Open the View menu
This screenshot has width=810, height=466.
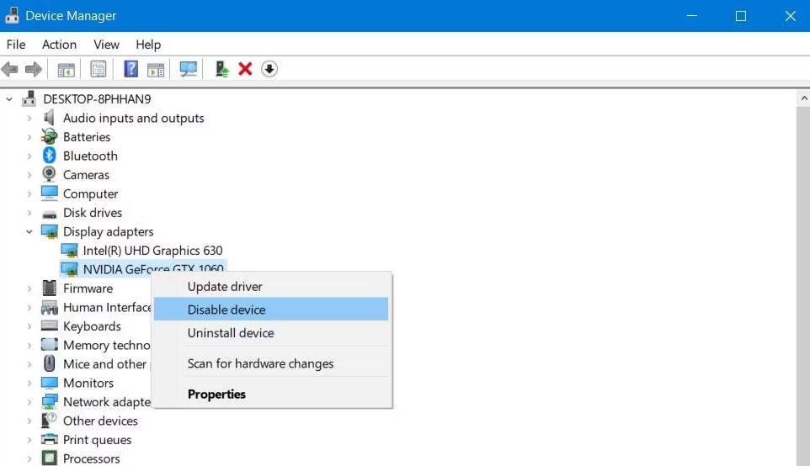[x=106, y=45]
